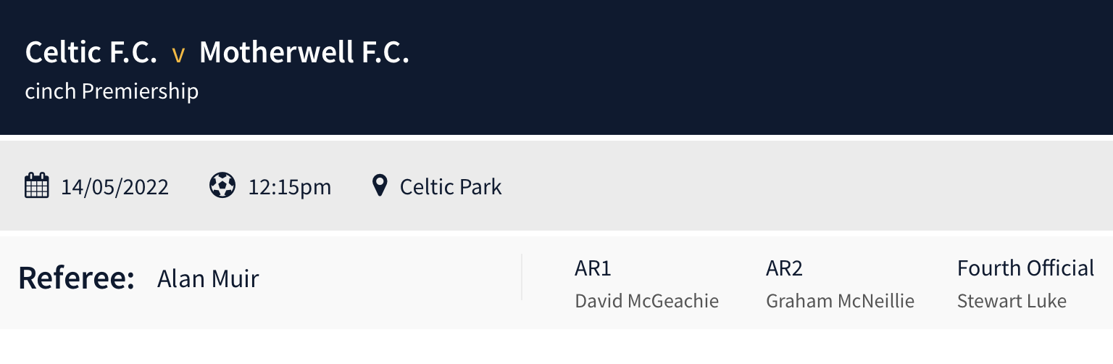Viewport: 1113px width, 364px height.
Task: Select referee name Alan Muir
Action: click(x=208, y=278)
